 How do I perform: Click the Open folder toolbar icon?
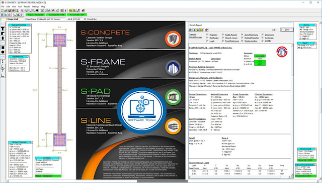(6, 10)
